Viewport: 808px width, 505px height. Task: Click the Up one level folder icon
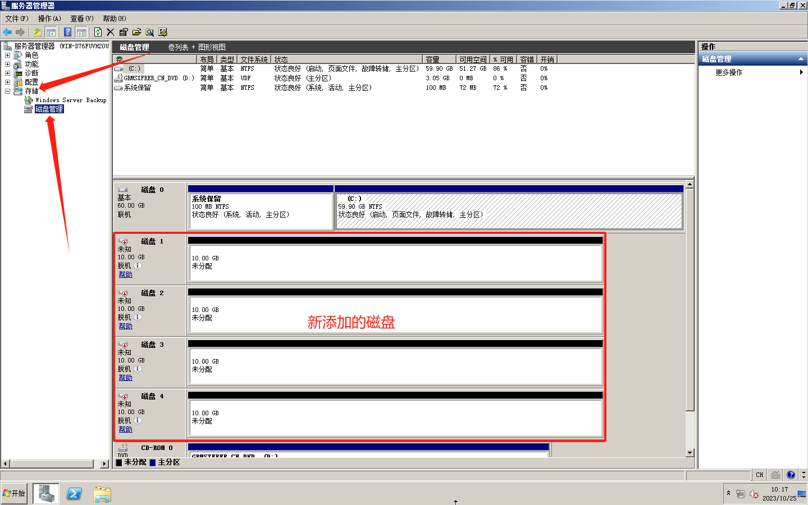click(37, 33)
